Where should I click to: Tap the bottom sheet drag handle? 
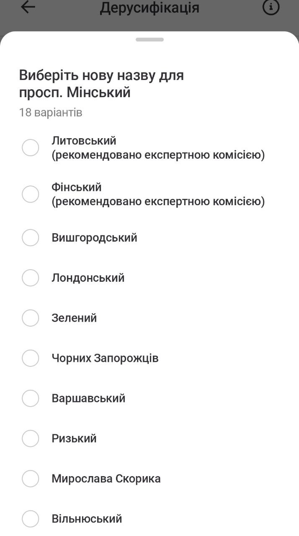tap(149, 40)
